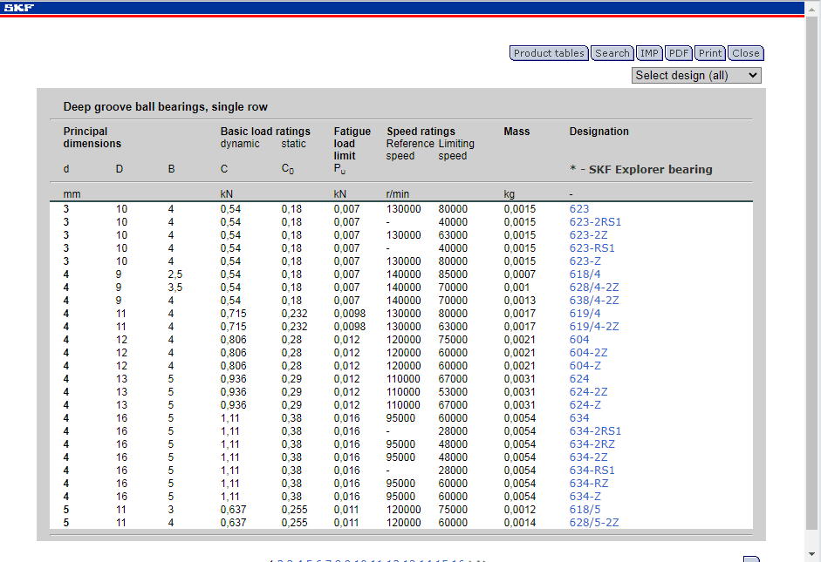Click the 604 designation link
Screen dimensions: 821x562
coord(579,340)
